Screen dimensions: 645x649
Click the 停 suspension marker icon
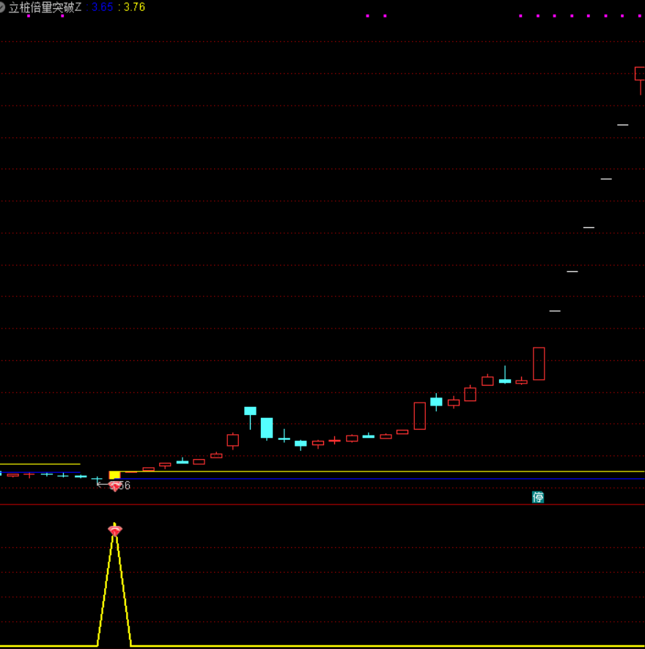tap(538, 497)
